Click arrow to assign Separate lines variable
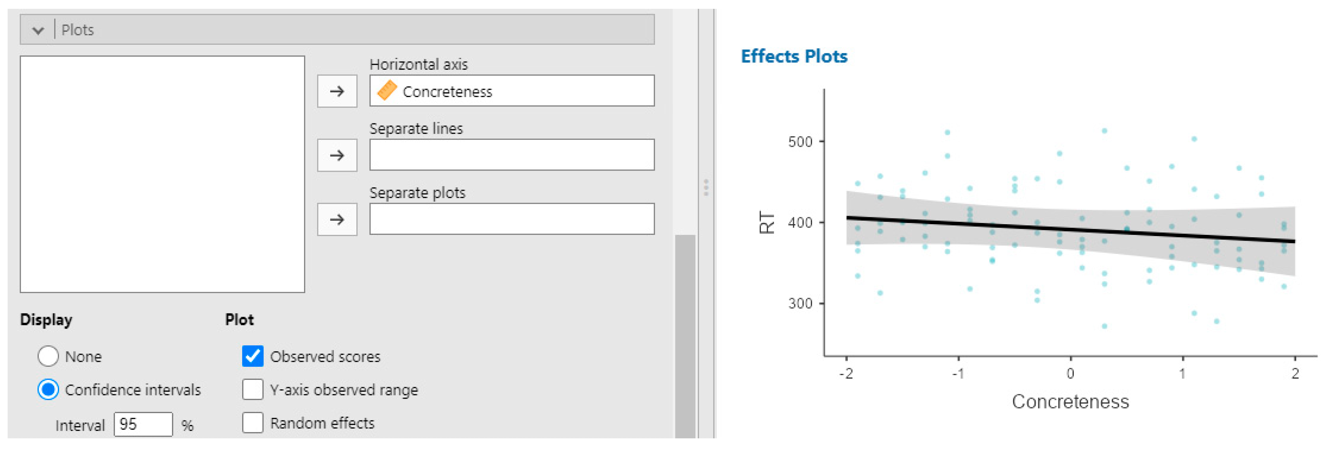Image resolution: width=1326 pixels, height=449 pixels. (337, 155)
